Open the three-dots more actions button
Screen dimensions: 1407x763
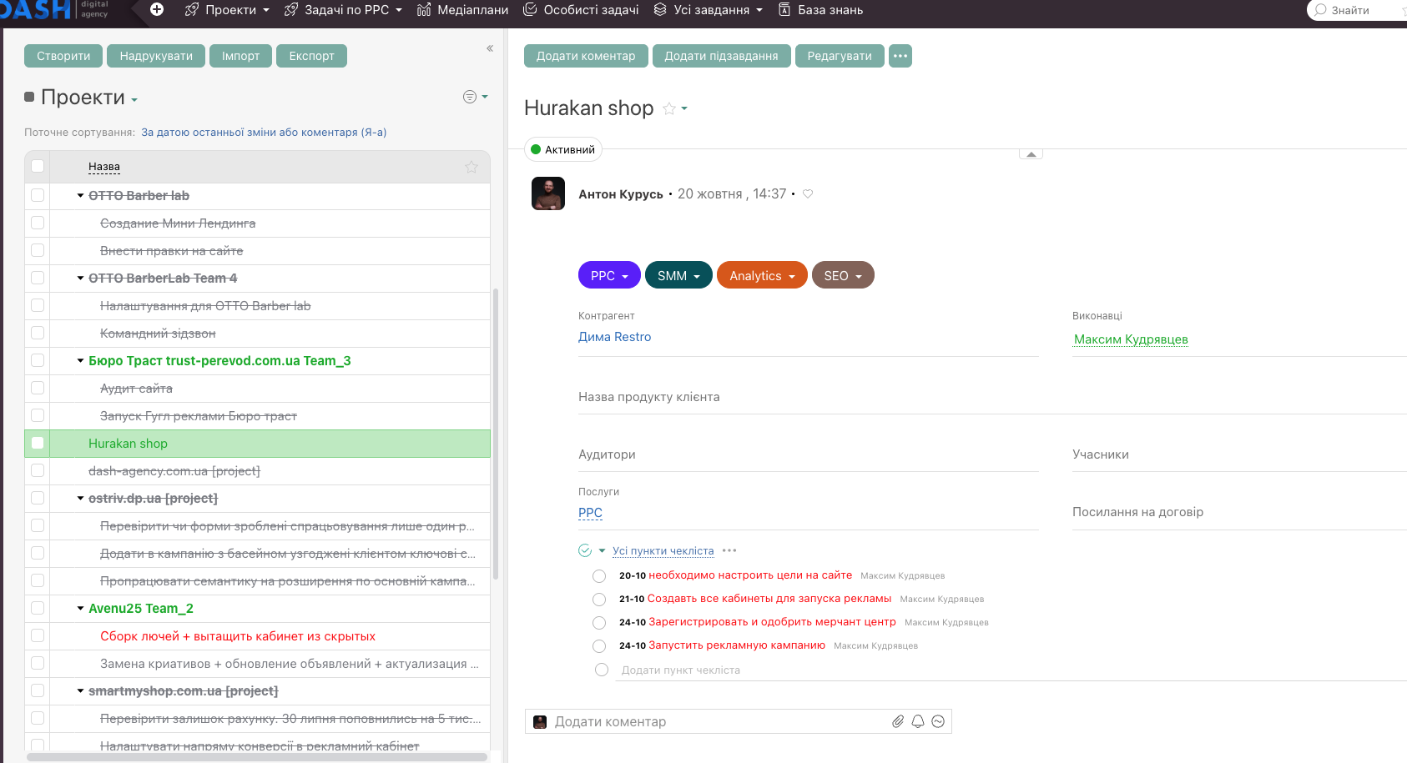[x=900, y=56]
